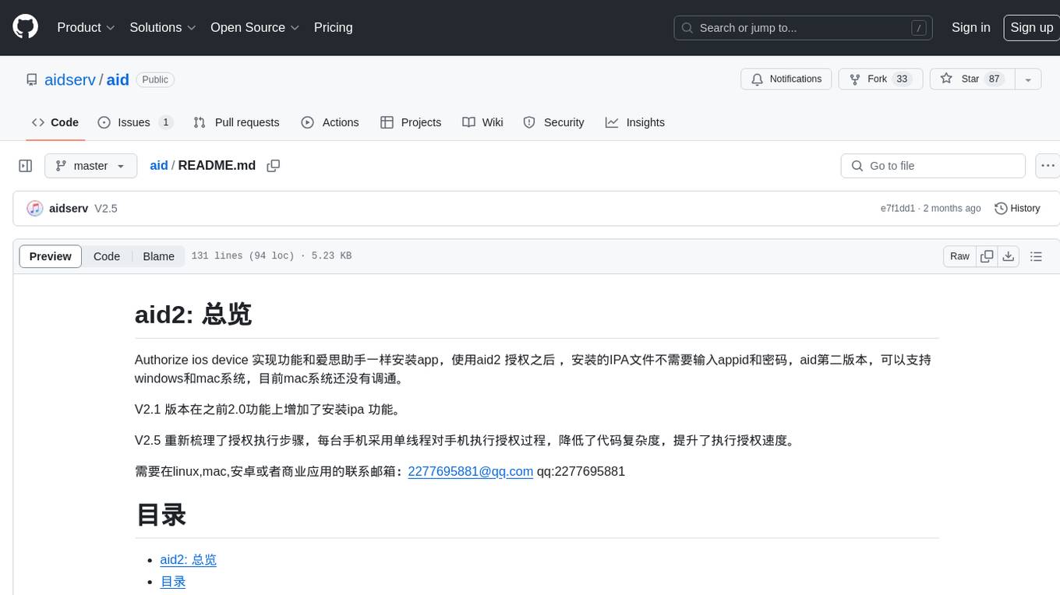Screen dimensions: 1060x595
Task: Open the more file actions menu
Action: (1048, 166)
